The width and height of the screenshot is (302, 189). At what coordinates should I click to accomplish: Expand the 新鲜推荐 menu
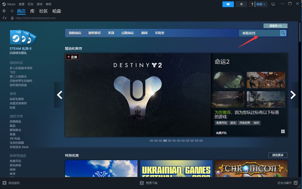(x=95, y=33)
